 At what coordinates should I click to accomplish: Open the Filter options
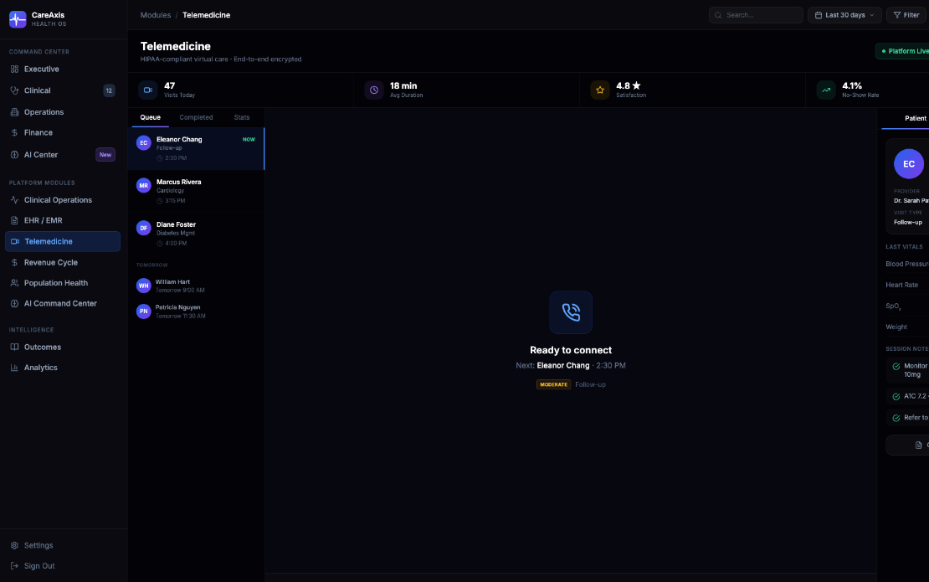click(x=906, y=15)
